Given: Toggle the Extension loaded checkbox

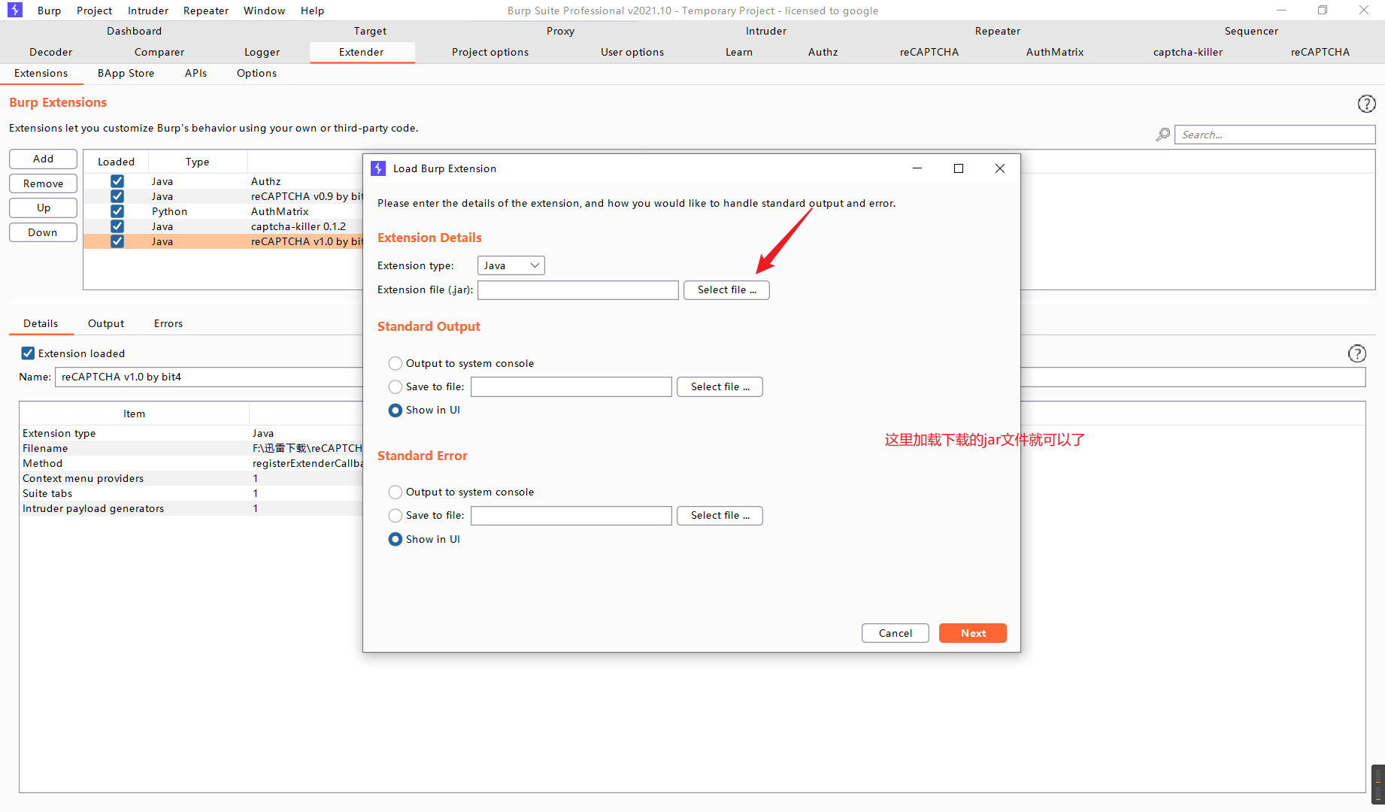Looking at the screenshot, I should [28, 353].
